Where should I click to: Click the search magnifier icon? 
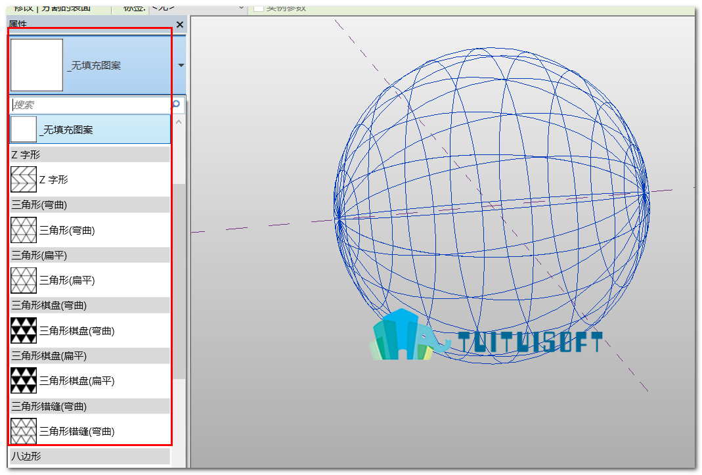[x=176, y=104]
